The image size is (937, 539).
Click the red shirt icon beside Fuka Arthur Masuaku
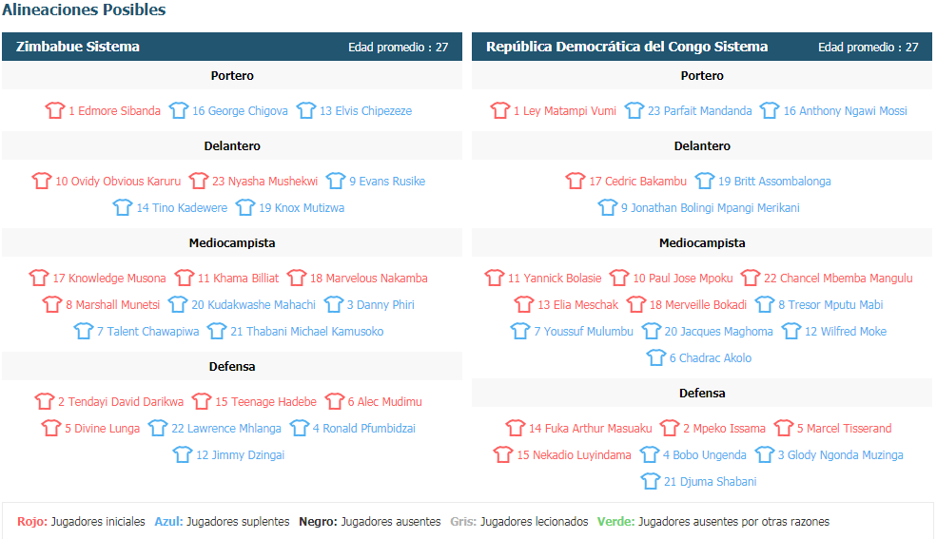[x=515, y=429]
